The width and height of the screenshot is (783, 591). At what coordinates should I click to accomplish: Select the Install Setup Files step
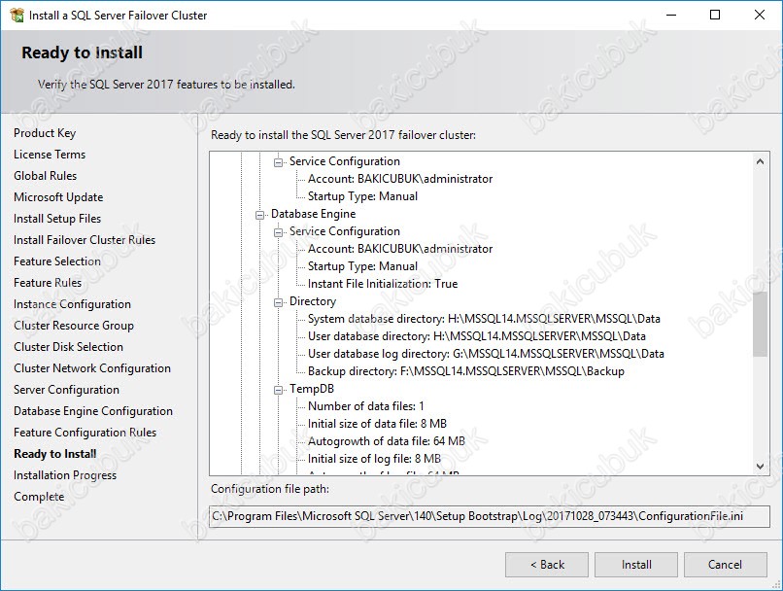point(57,219)
